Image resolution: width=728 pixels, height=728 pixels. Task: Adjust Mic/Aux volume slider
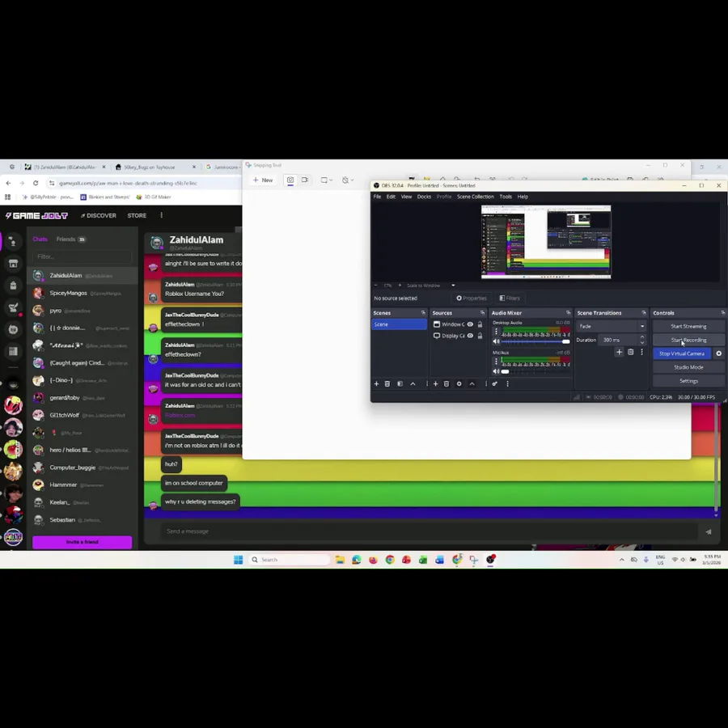pyautogui.click(x=535, y=371)
